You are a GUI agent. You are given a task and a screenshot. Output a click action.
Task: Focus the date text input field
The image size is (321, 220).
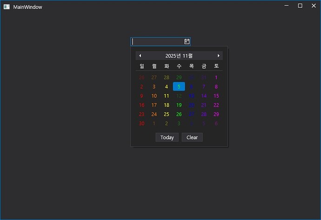coord(158,41)
